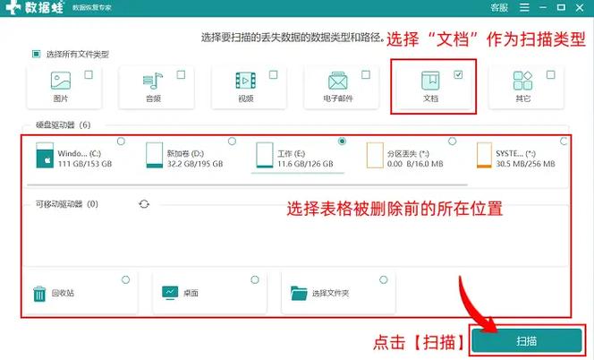Screen dimensions: 594x360
Task: Click the 图片 picture type icon
Action: (61, 81)
